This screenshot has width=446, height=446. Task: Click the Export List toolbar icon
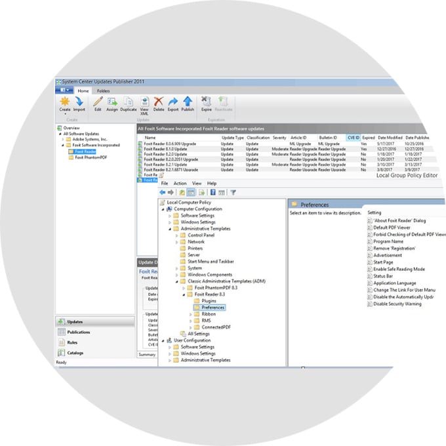click(x=201, y=193)
